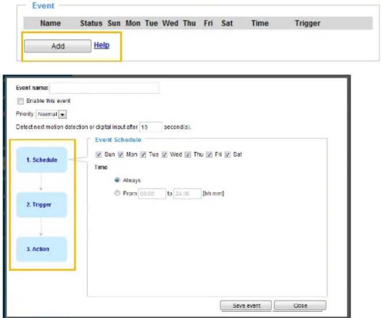This screenshot has width=382, height=318.
Task: Open the Priority Normal dropdown
Action: (52, 114)
